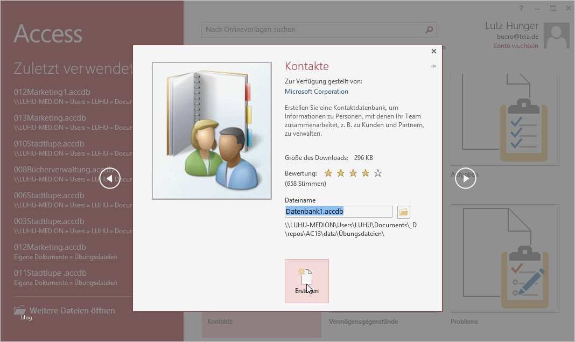The width and height of the screenshot is (575, 342).
Task: Click the Erstellen create database button
Action: click(x=306, y=281)
